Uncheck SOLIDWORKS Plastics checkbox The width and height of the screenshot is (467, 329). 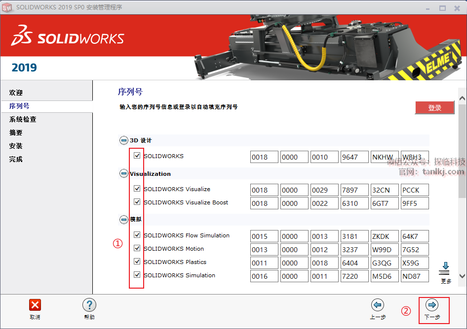click(137, 262)
